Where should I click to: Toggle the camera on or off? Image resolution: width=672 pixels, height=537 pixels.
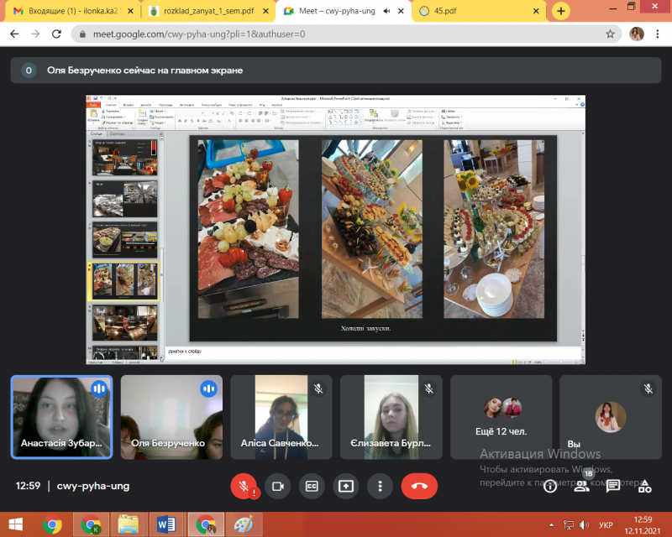click(278, 486)
